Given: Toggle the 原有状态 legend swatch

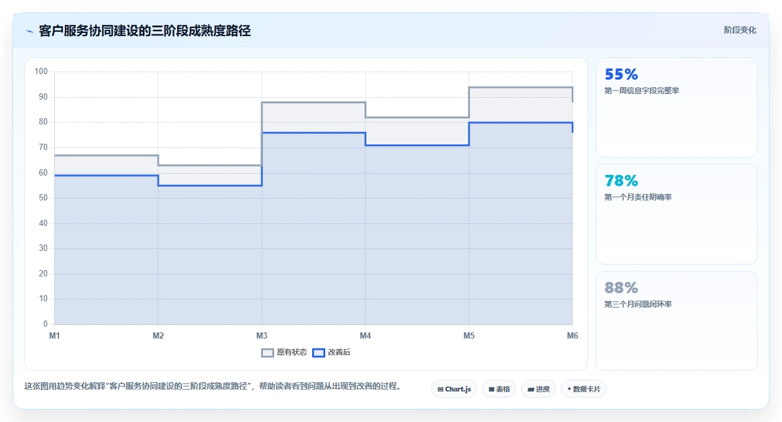Looking at the screenshot, I should [267, 353].
